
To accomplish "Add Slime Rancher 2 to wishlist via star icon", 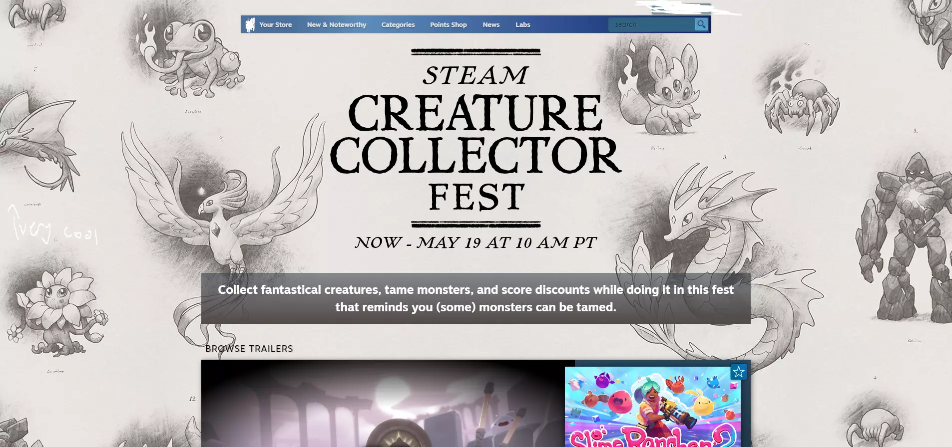I will (x=738, y=372).
